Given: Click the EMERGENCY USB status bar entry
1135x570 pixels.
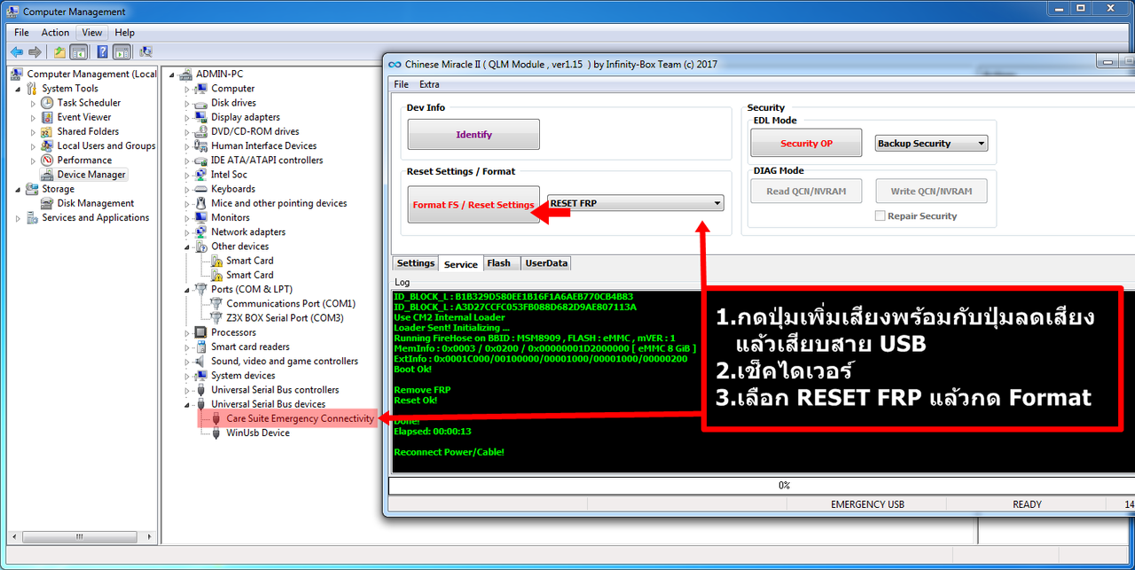Looking at the screenshot, I should click(867, 504).
